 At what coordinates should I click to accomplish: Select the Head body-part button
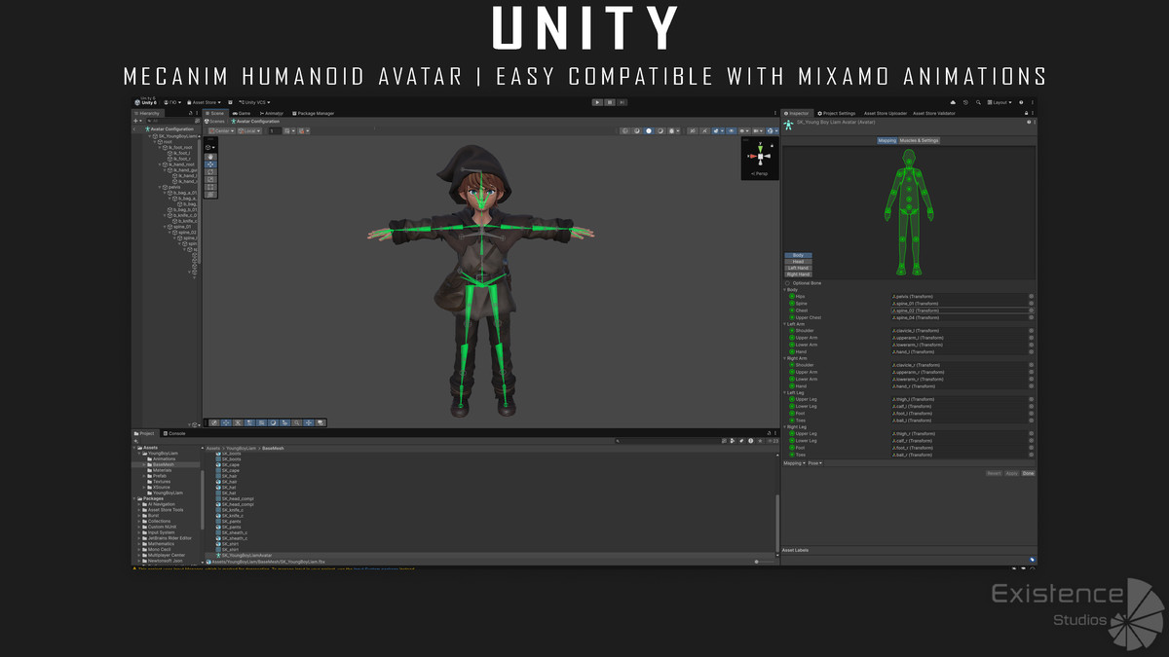(798, 262)
